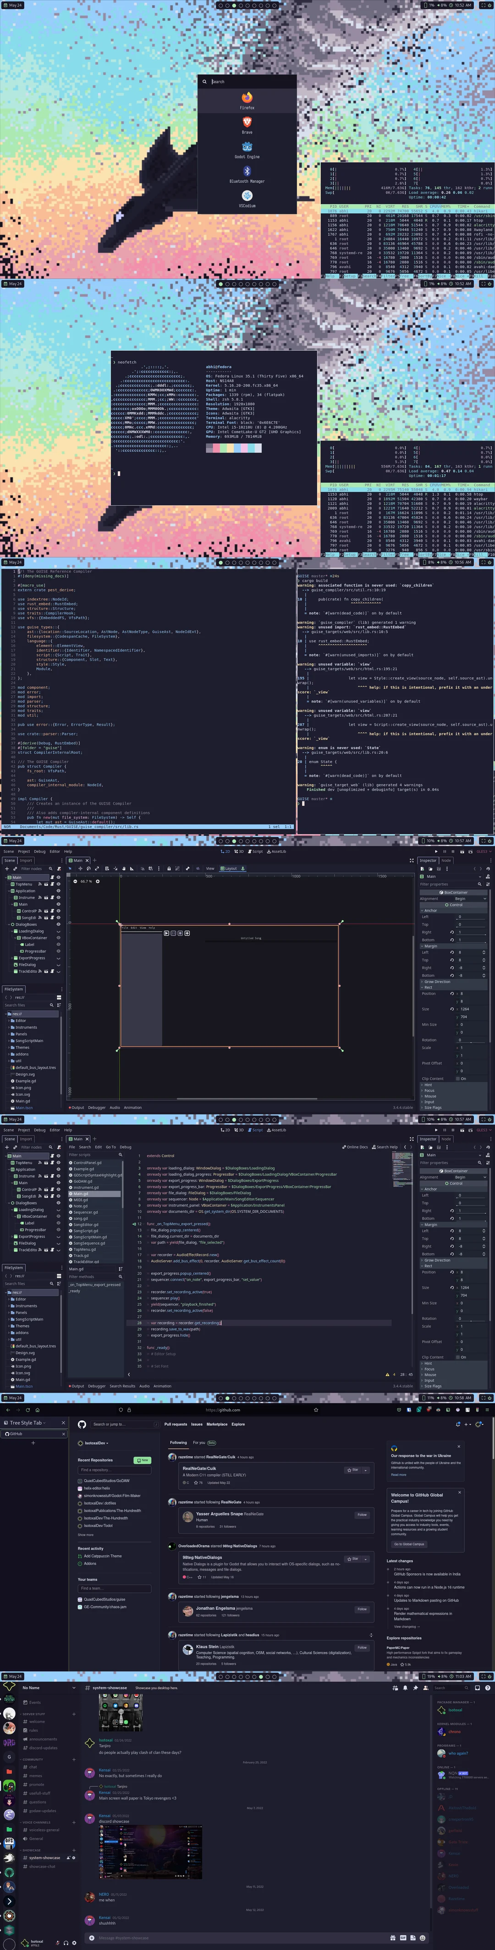Viewport: 495px width, 1950px height.
Task: Open Brave browser from the launcher list
Action: click(x=247, y=122)
